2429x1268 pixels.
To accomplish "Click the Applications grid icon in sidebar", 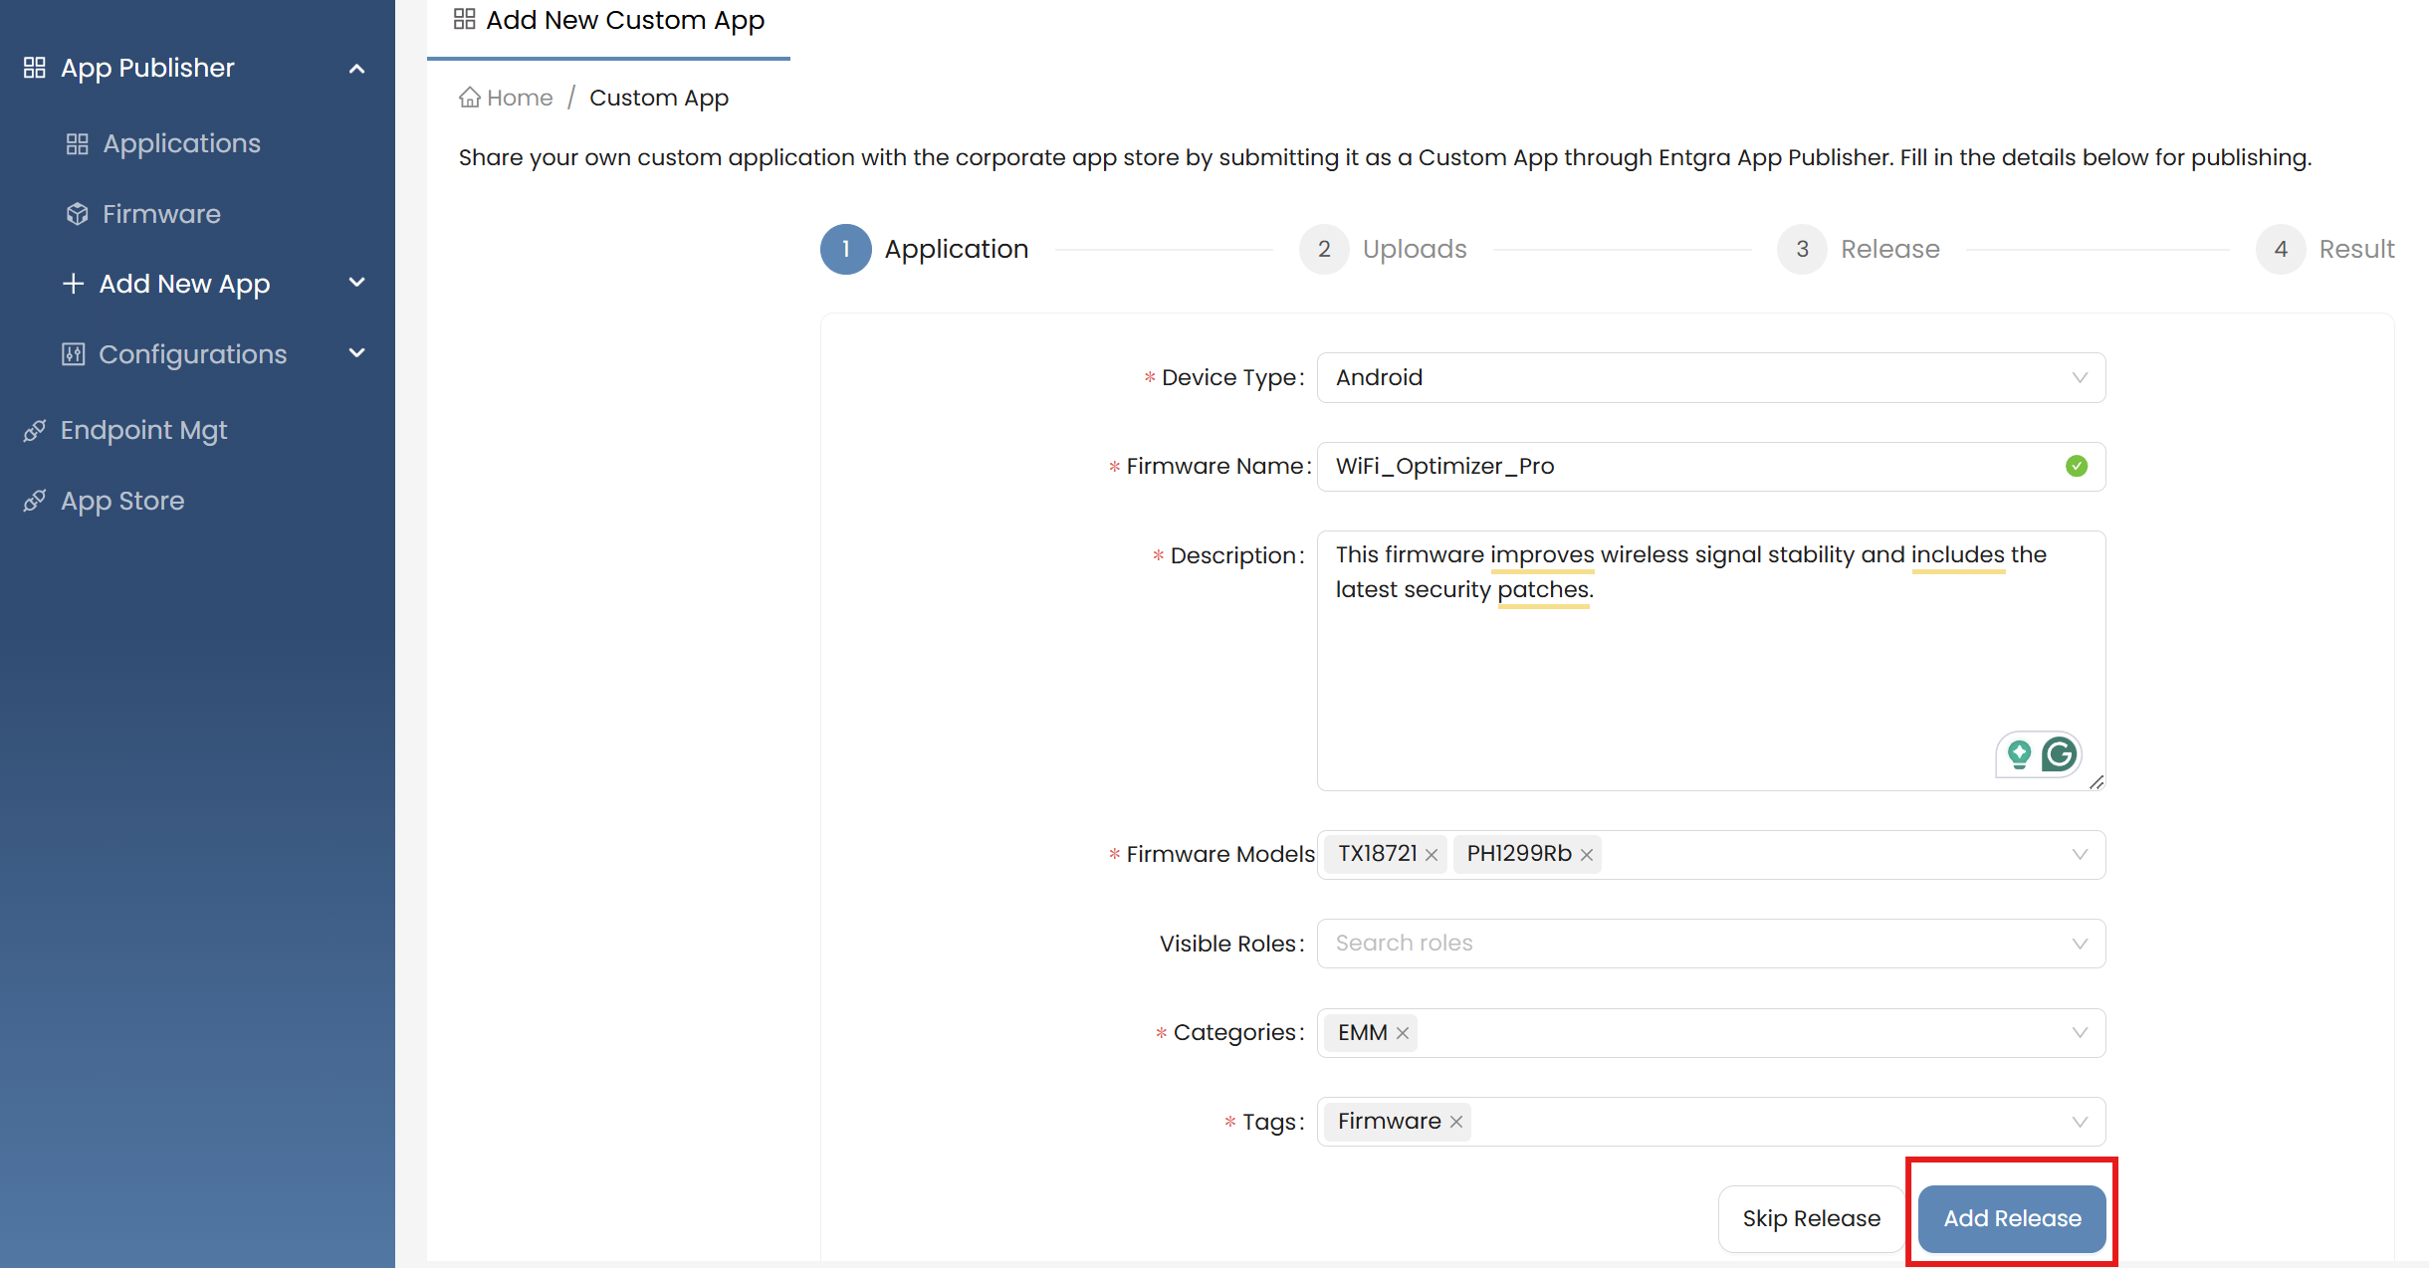I will 78,144.
